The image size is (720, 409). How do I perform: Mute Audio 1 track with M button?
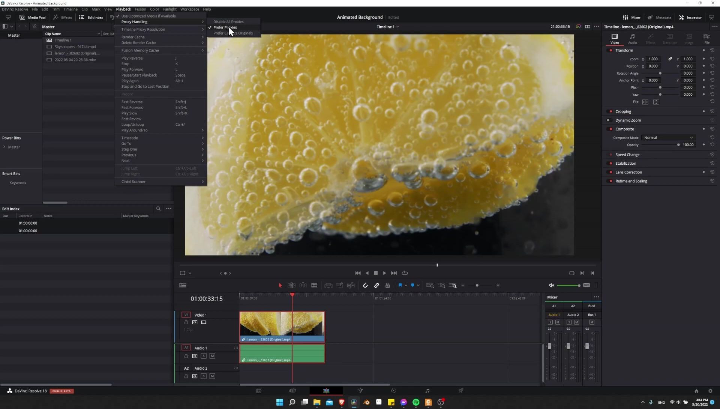212,356
